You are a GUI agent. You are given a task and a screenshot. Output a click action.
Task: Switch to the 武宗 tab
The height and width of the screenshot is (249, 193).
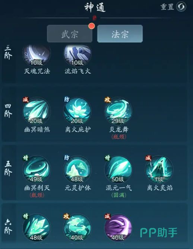point(70,34)
